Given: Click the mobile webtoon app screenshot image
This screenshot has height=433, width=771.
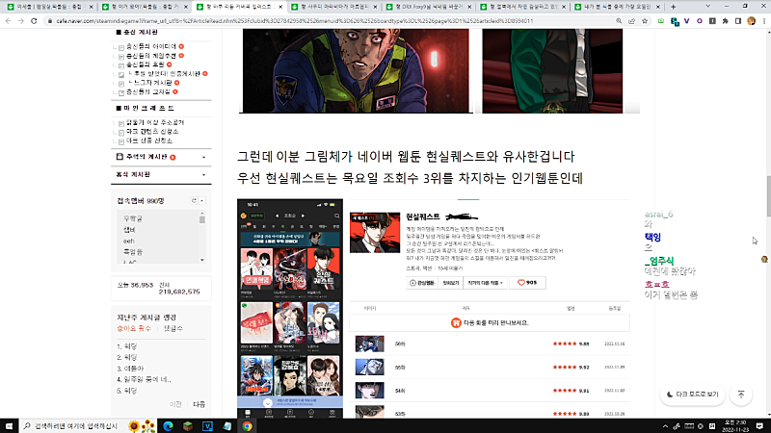Looking at the screenshot, I should pyautogui.click(x=290, y=309).
